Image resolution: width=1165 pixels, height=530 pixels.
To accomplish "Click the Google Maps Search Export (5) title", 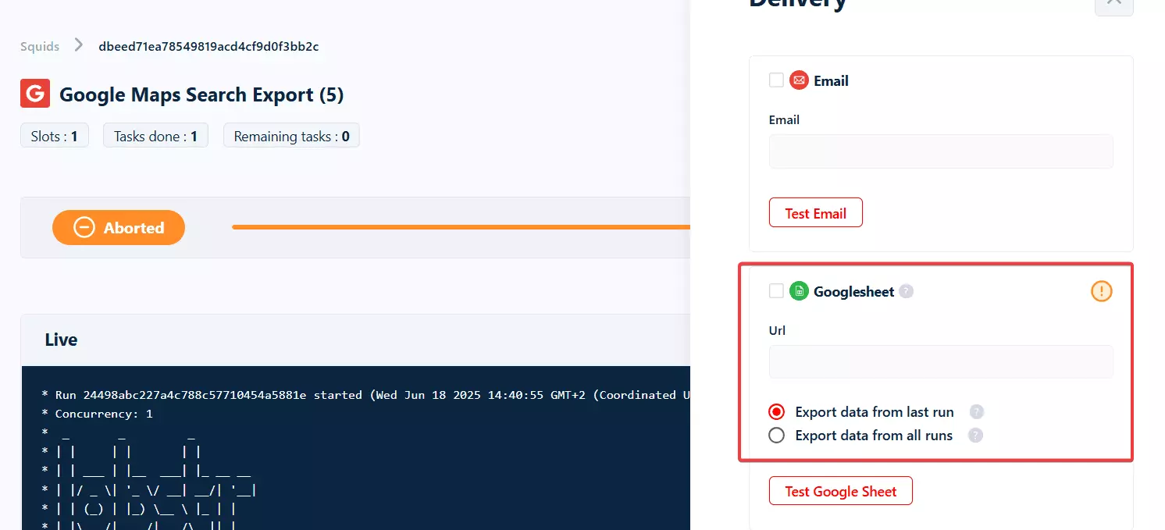I will coord(201,94).
